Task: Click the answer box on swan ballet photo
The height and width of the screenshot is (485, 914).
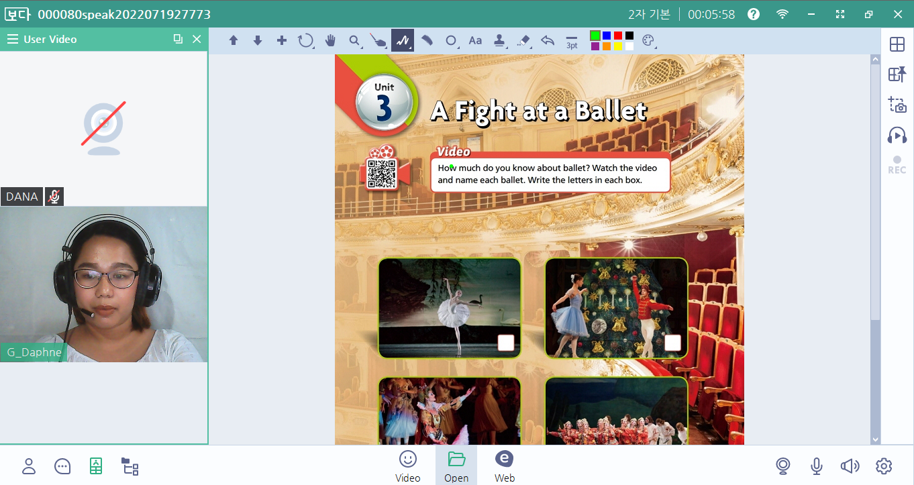Action: (x=506, y=343)
